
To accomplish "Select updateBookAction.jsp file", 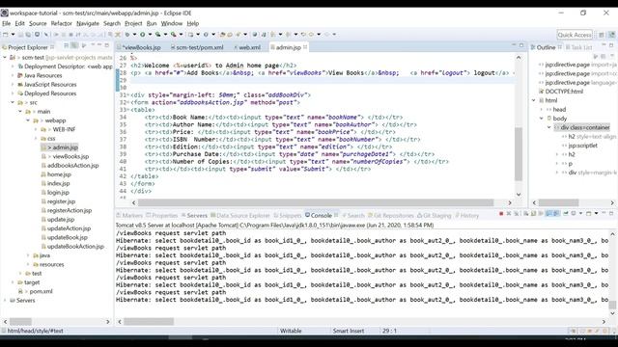I will (75, 247).
